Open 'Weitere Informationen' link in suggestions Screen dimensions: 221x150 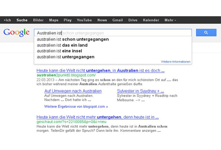pyautogui.click(x=175, y=62)
